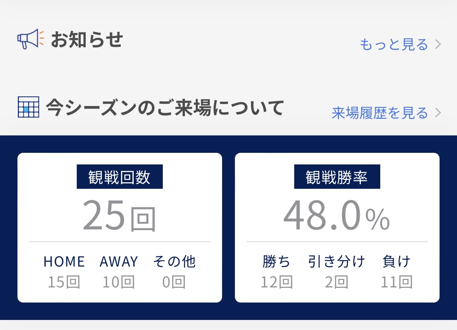Select the 観戦勝率 label badge
This screenshot has width=457, height=330.
point(337,177)
